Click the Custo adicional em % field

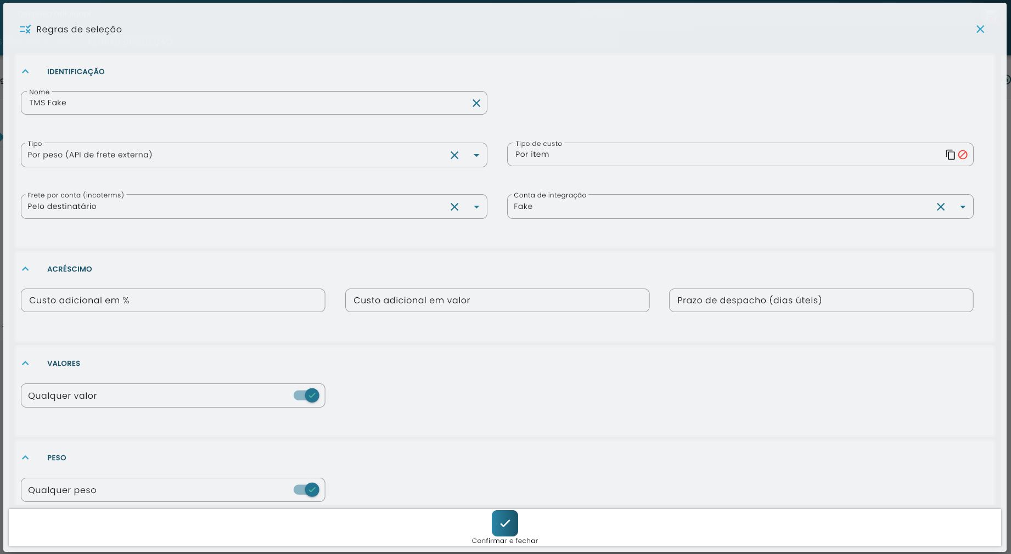tap(172, 300)
